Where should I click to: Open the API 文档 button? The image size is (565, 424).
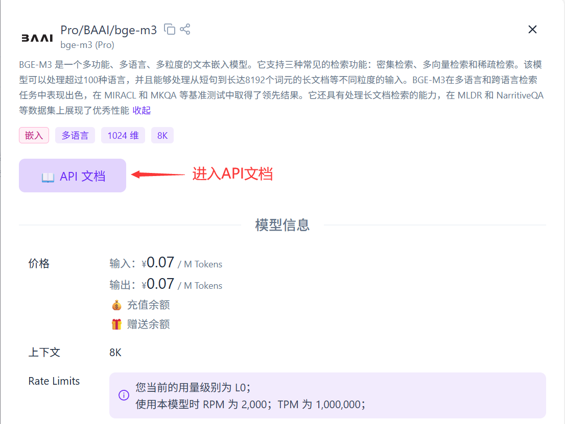pos(73,176)
